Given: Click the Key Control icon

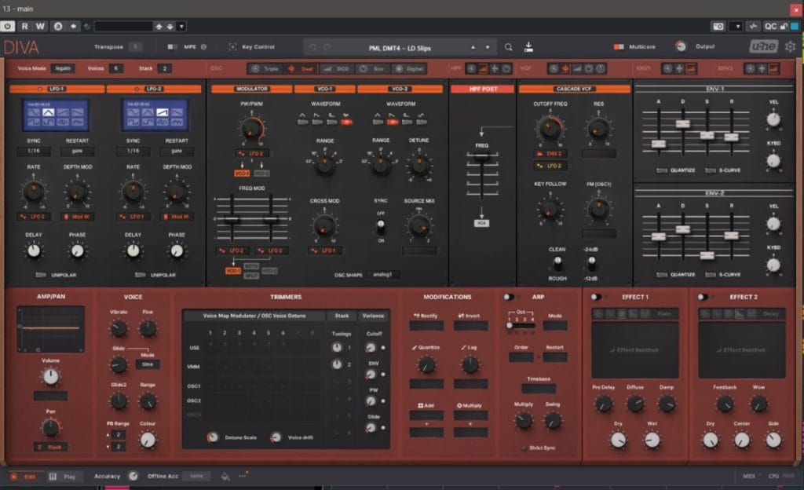Looking at the screenshot, I should pyautogui.click(x=233, y=47).
